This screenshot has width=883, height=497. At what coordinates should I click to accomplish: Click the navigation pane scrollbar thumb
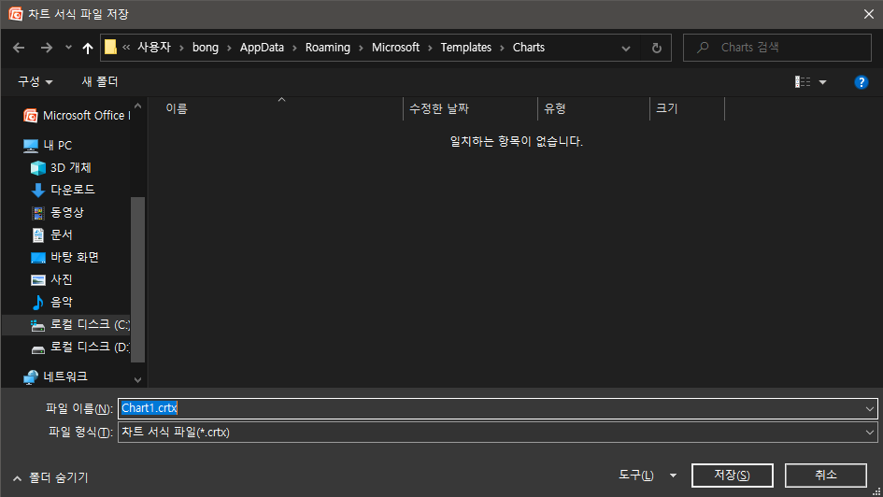[x=138, y=279]
